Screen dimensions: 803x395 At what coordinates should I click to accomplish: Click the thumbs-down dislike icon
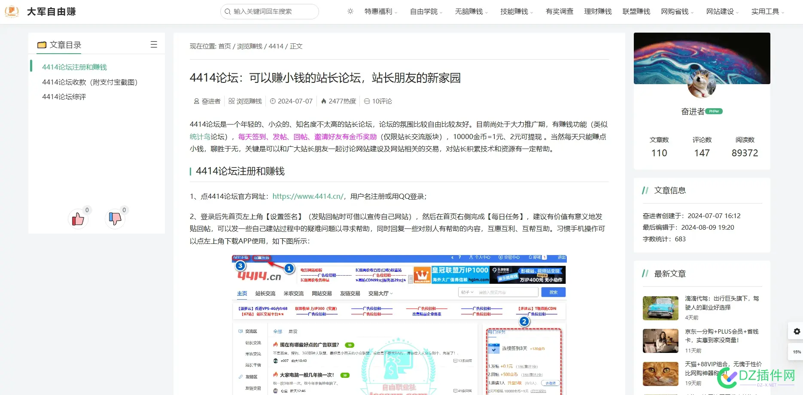click(115, 219)
